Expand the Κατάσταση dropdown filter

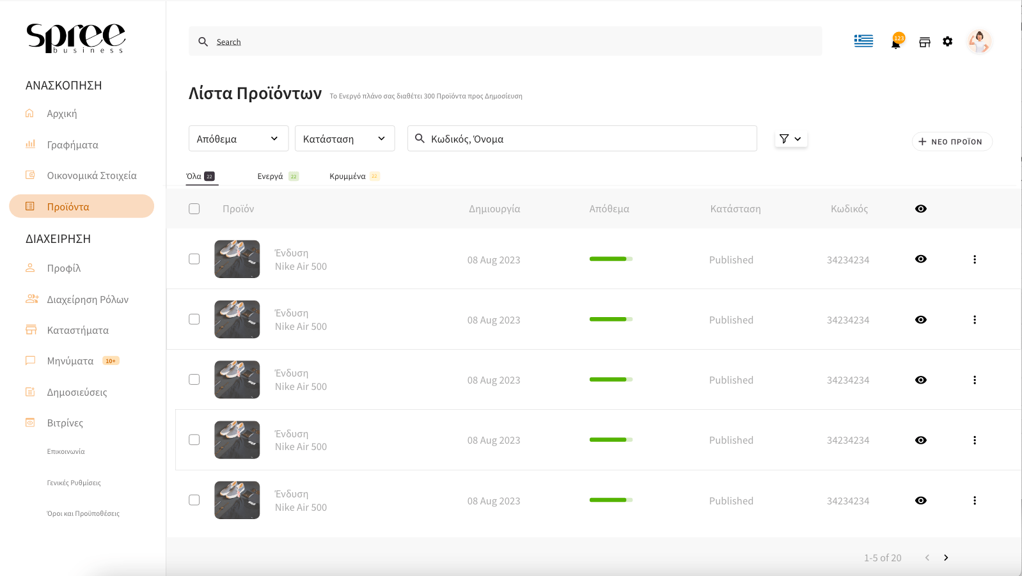coord(345,139)
